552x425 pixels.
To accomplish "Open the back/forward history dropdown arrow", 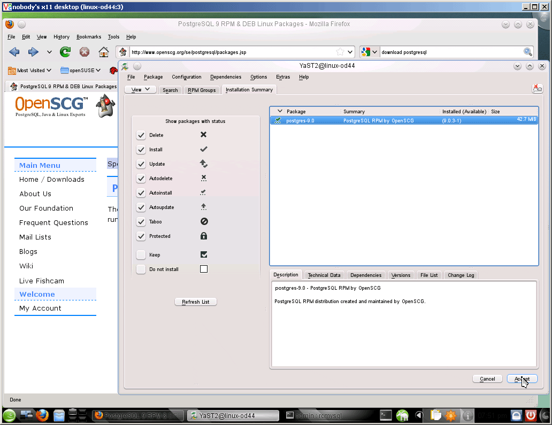I will 49,52.
